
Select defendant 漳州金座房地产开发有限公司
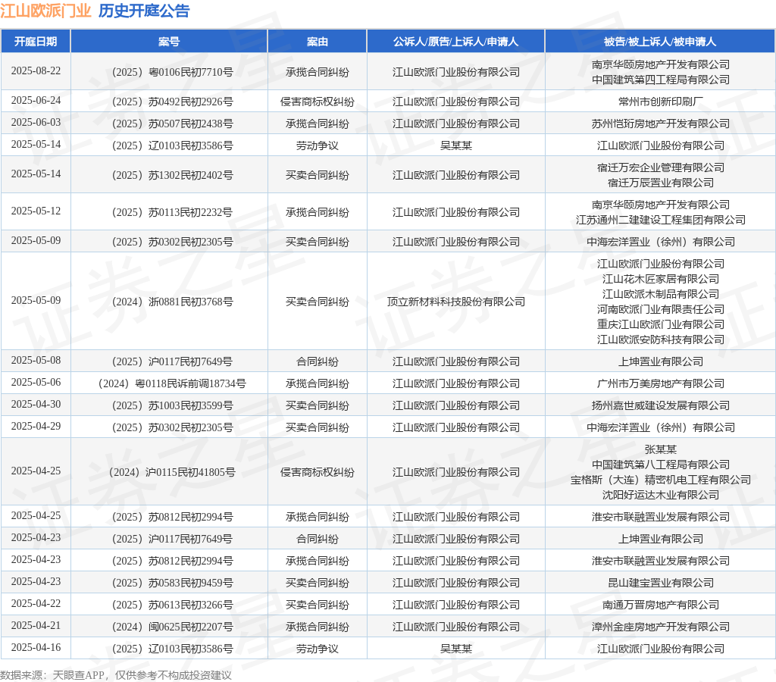[661, 627]
